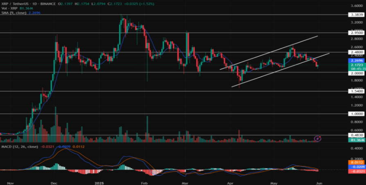The width and height of the screenshot is (366, 185).
Task: Click the orange MACD signal 0.0112 label
Action: (355, 162)
